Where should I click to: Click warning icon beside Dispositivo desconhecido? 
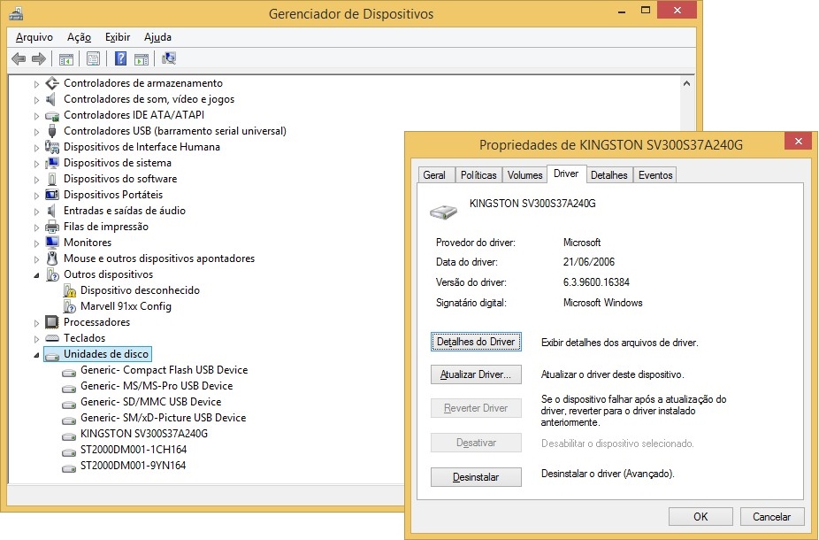70,290
